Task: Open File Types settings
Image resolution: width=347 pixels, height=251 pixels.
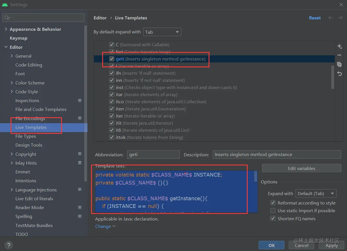Action: pos(26,136)
